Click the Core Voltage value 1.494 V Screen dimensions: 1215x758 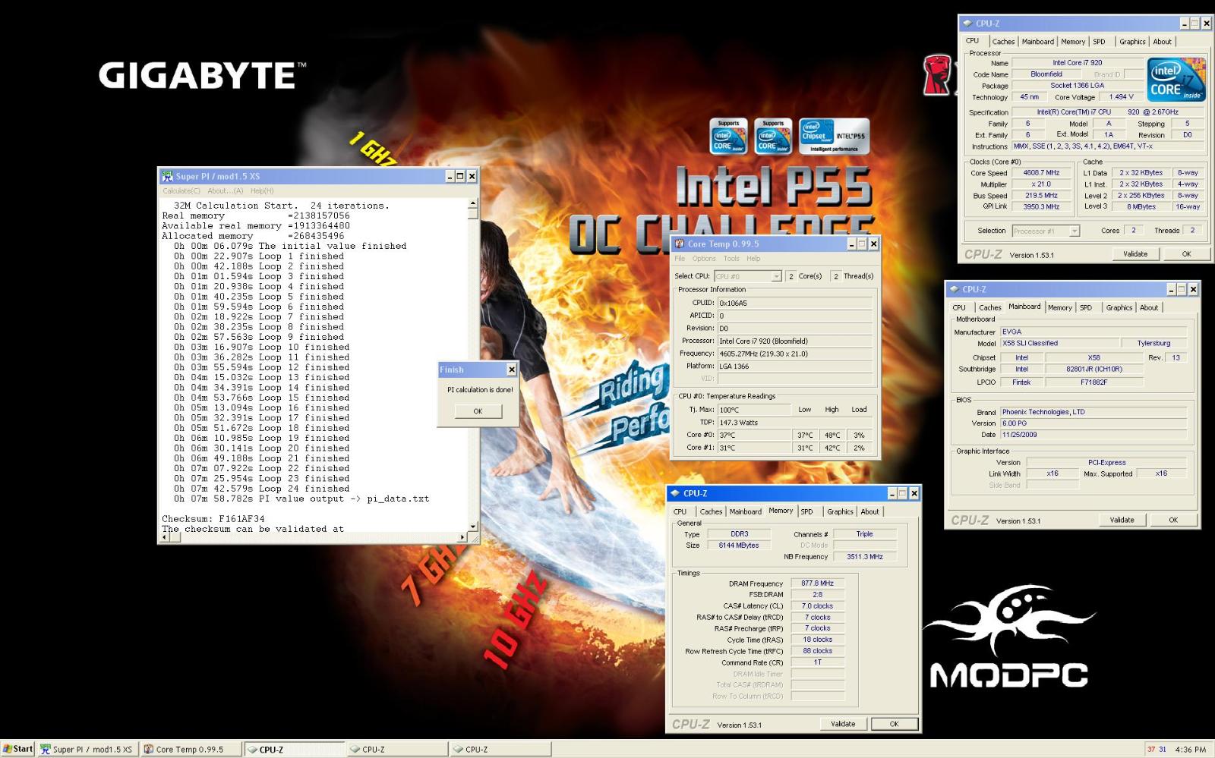(1121, 97)
